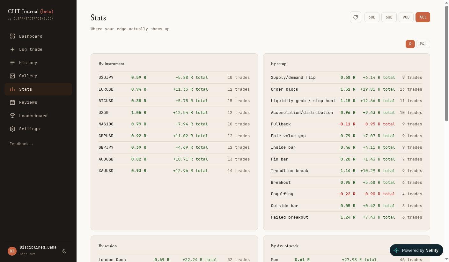Click the Pullback setup name
This screenshot has width=449, height=262.
(281, 124)
